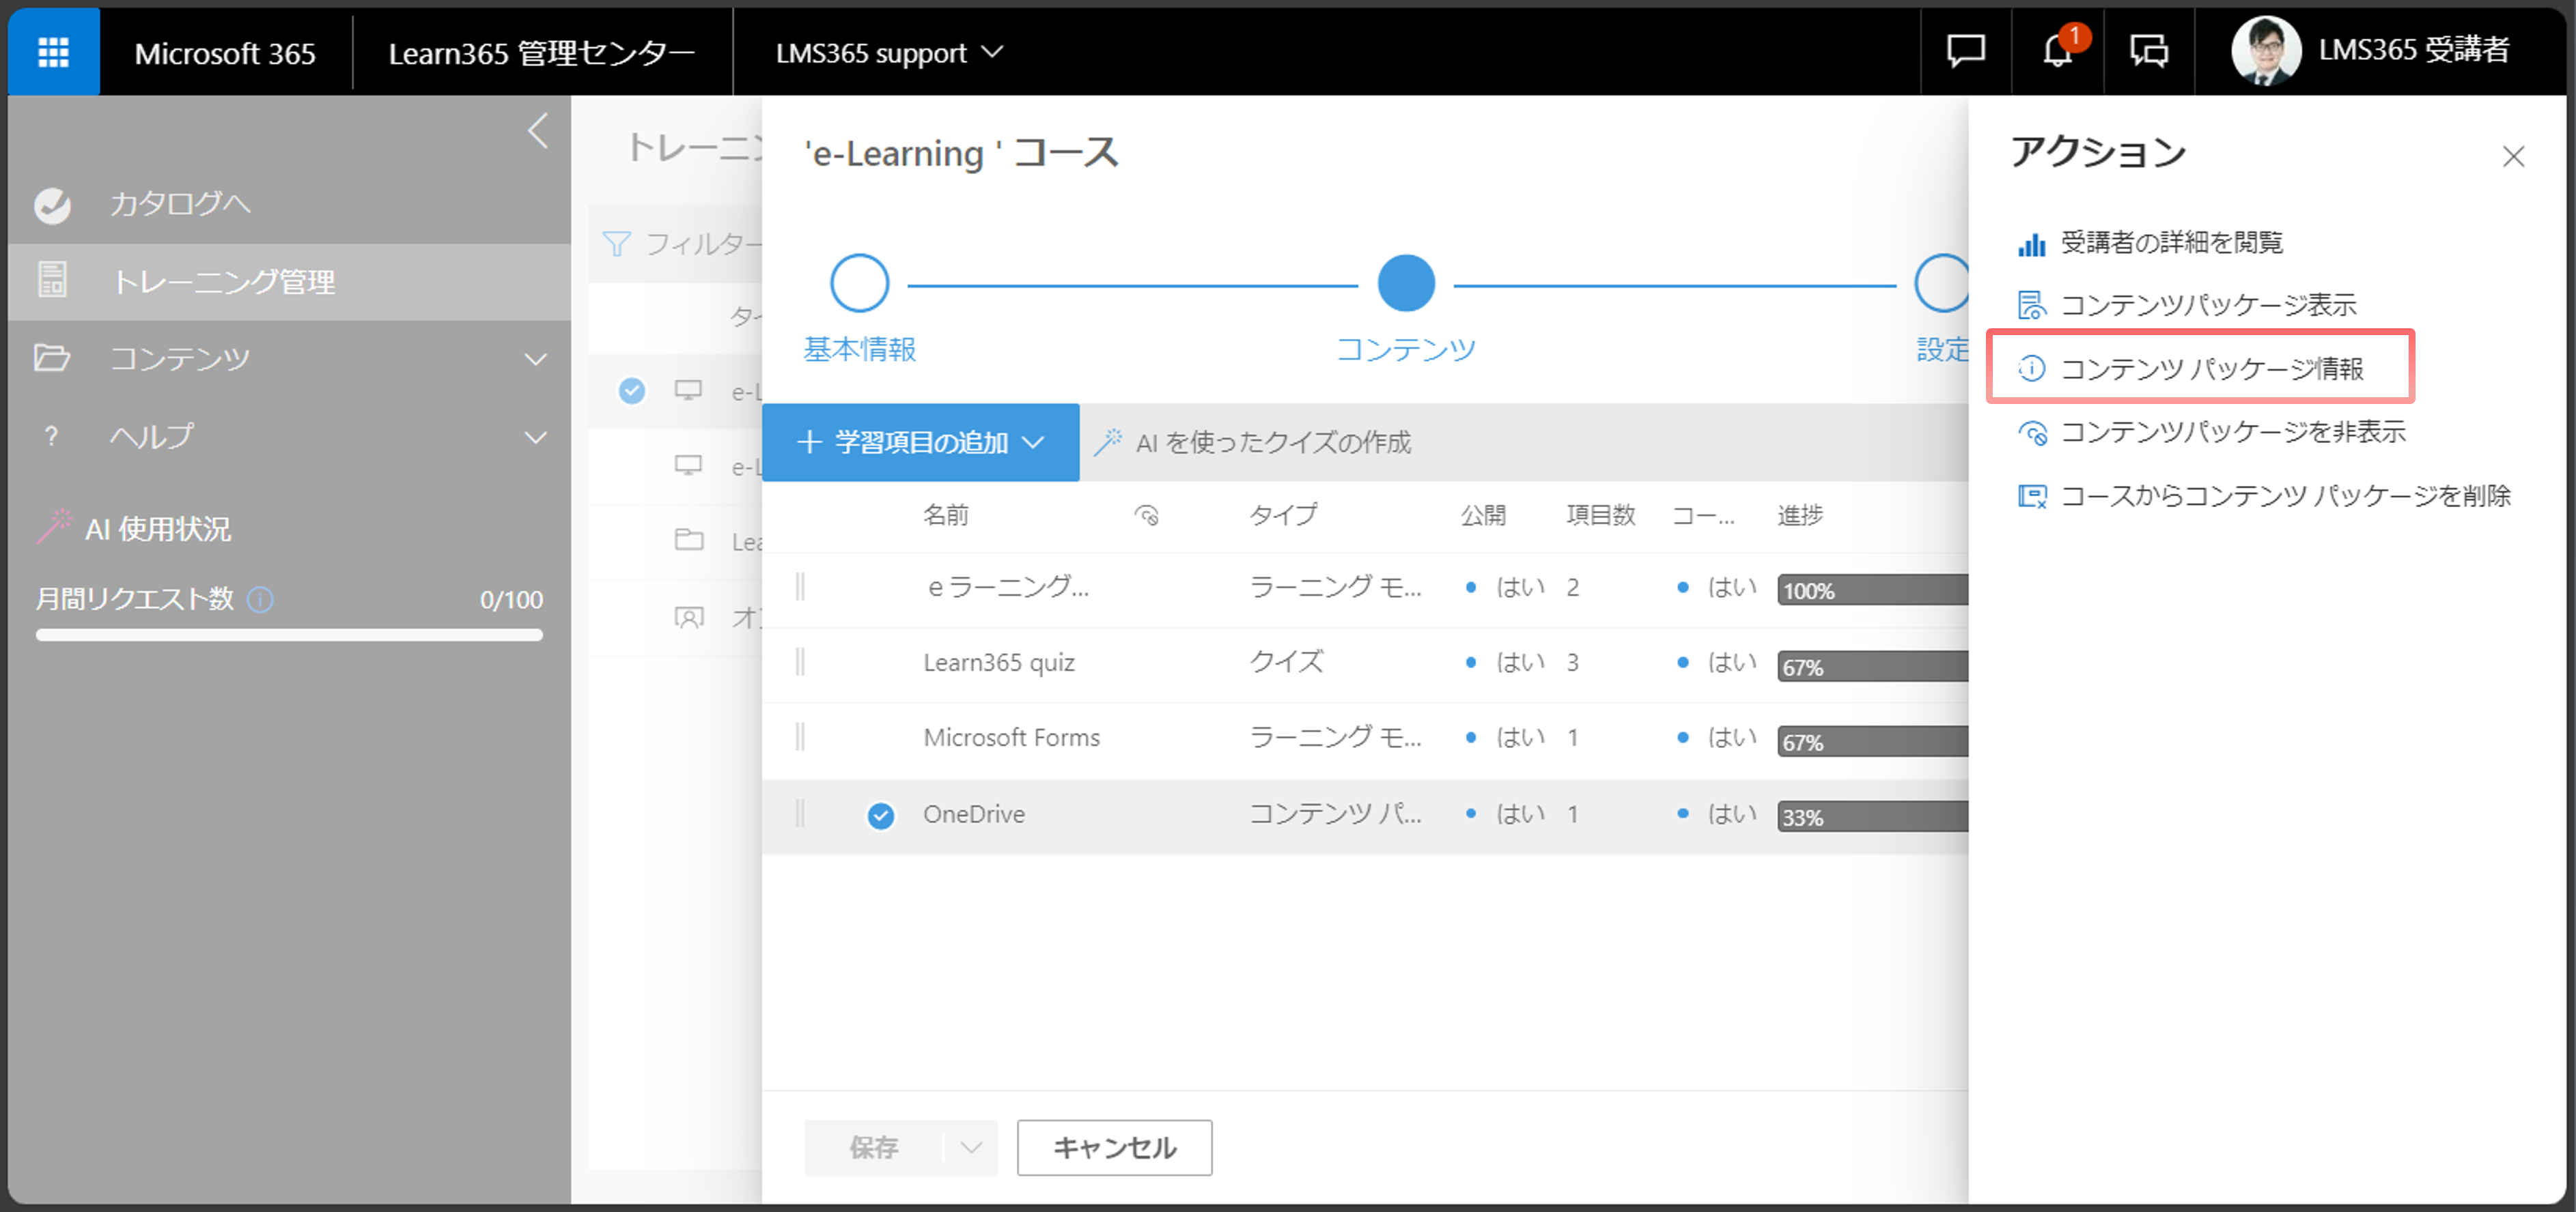Open the Microsoft 365 app launcher grid
The height and width of the screenshot is (1212, 2576).
tap(53, 52)
